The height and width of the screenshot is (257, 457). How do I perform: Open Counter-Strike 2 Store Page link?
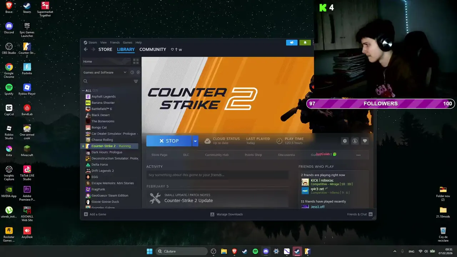click(159, 155)
